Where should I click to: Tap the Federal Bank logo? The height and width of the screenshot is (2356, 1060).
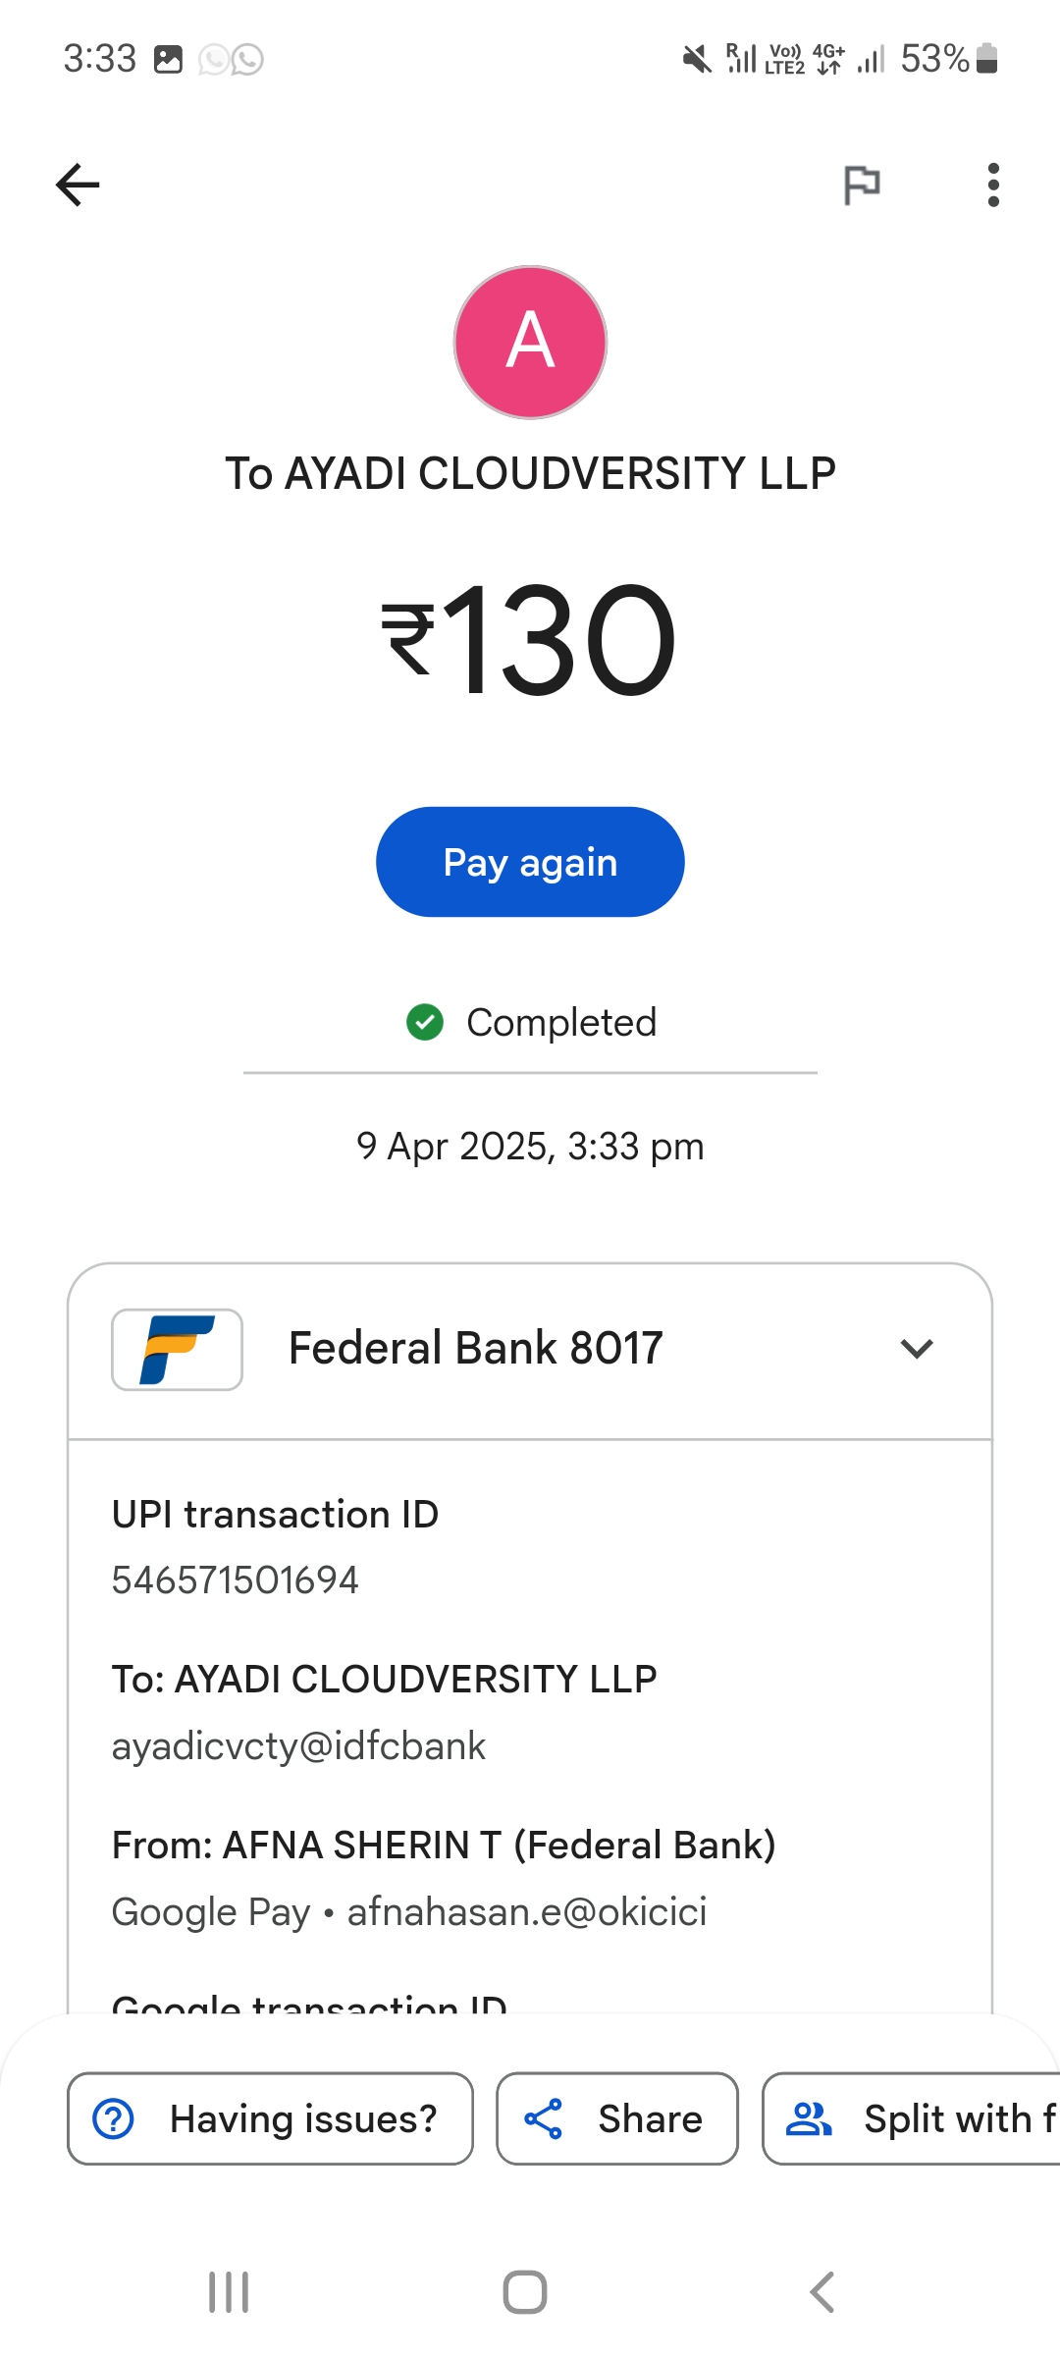pos(178,1350)
